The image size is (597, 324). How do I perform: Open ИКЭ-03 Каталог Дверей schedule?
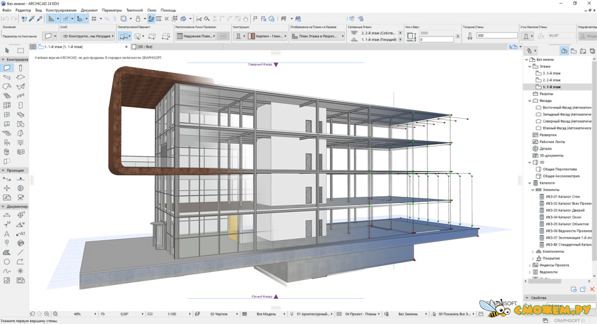tap(565, 210)
